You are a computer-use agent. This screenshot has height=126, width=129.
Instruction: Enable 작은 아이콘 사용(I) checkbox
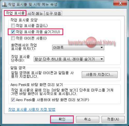(x=13, y=38)
